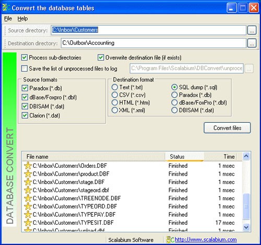This screenshot has height=245, width=261.
Task: Open the www.scalabium.com link
Action: click(x=206, y=240)
